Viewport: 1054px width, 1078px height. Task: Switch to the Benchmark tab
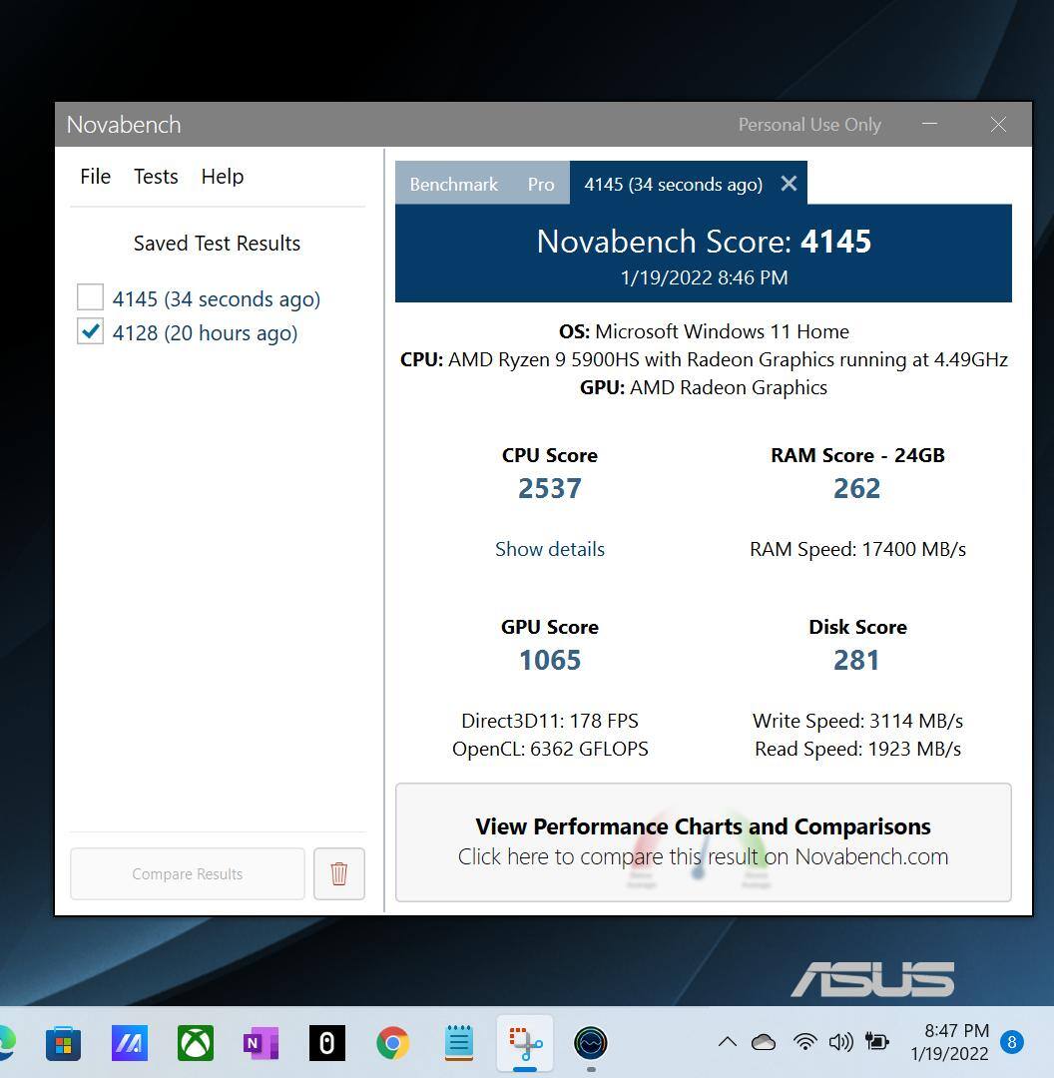click(453, 185)
